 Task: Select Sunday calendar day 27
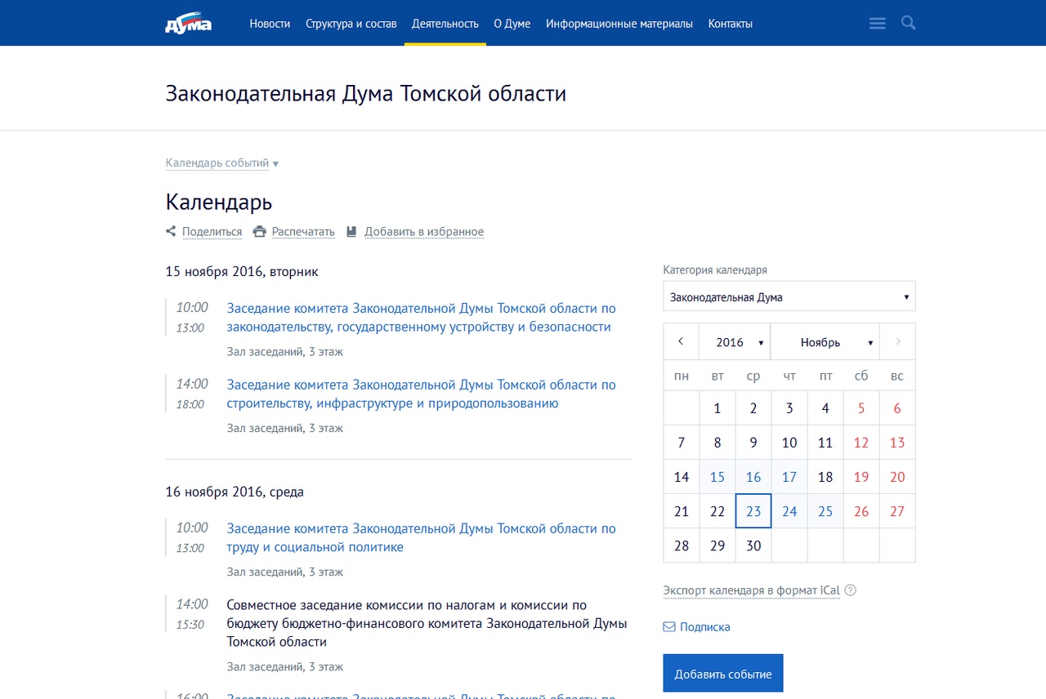click(897, 511)
